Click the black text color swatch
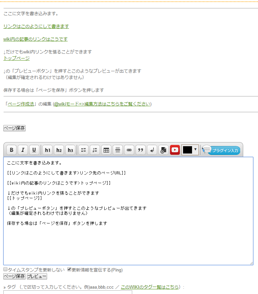Viewport: 258px width, 294px height. [187, 150]
